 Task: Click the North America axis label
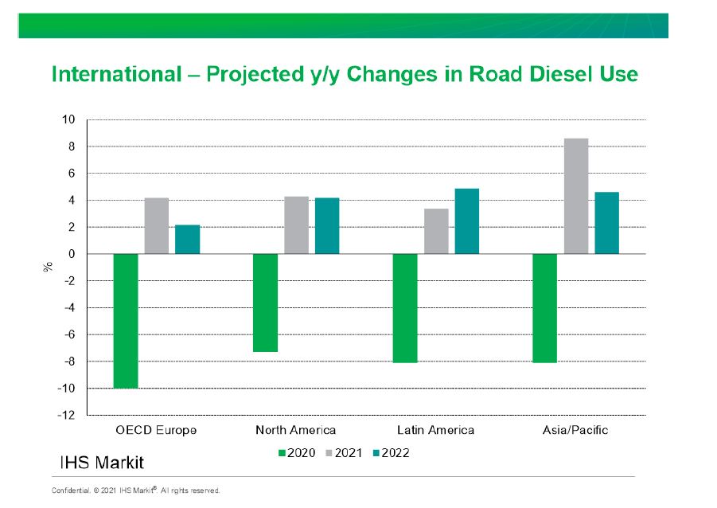point(295,430)
